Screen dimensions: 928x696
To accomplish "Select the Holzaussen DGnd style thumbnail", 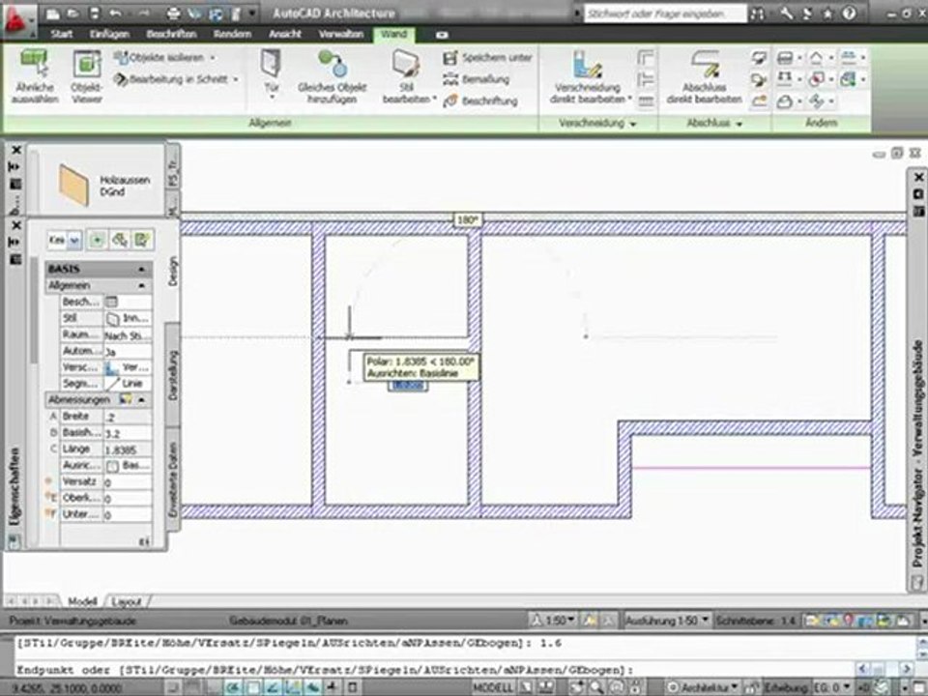I will click(74, 186).
